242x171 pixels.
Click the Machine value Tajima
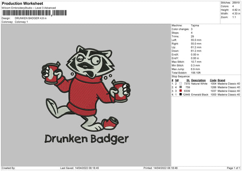coord(195,25)
